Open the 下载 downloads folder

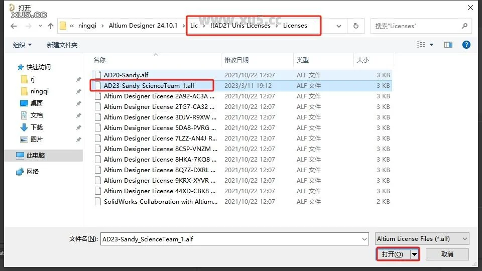[37, 127]
